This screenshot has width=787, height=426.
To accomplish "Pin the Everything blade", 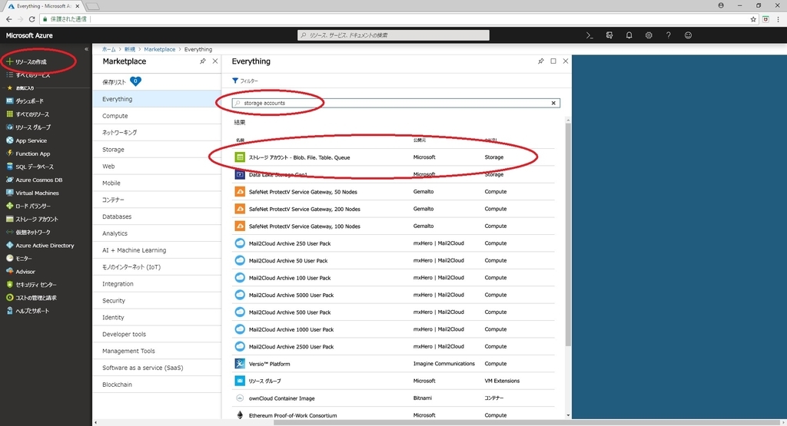I will 540,61.
